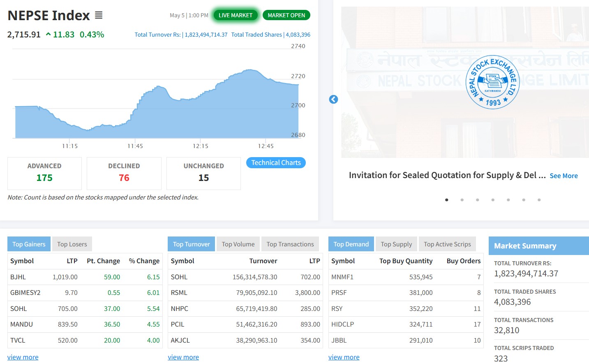Select the third carousel dot
Screen dimensions: 589x364
coord(477,200)
